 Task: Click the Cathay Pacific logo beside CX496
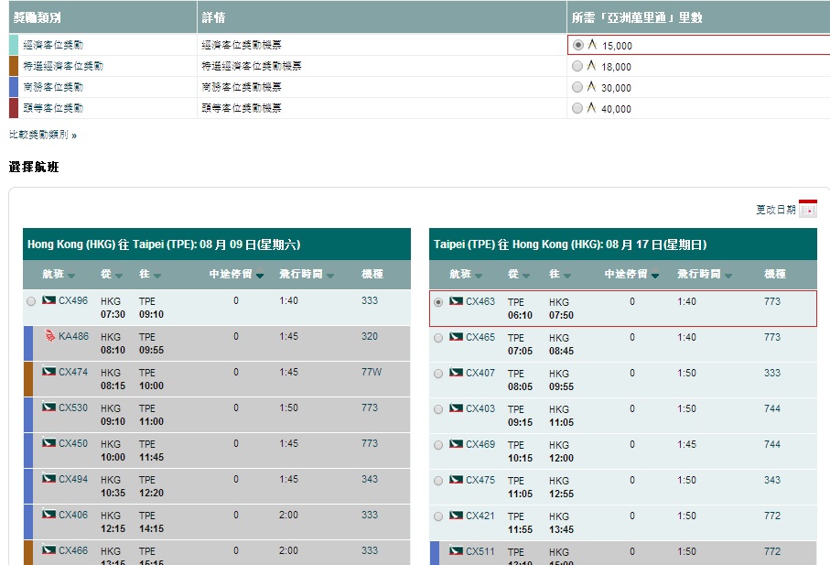tap(49, 300)
